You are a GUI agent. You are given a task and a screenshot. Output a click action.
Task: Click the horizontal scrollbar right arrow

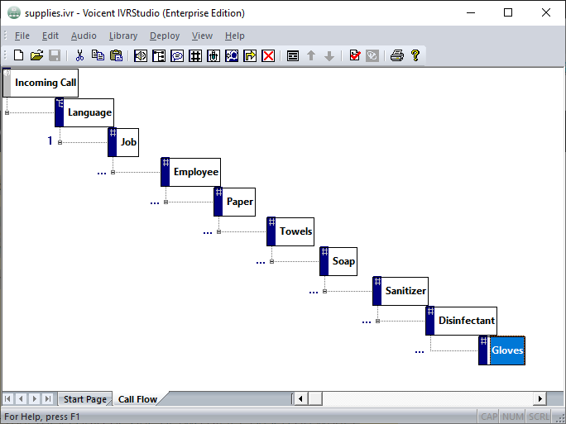pos(540,399)
